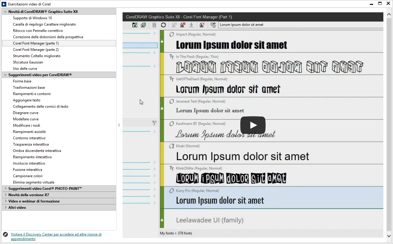Open Campionare colori video
The width and height of the screenshot is (393, 244).
click(28, 176)
